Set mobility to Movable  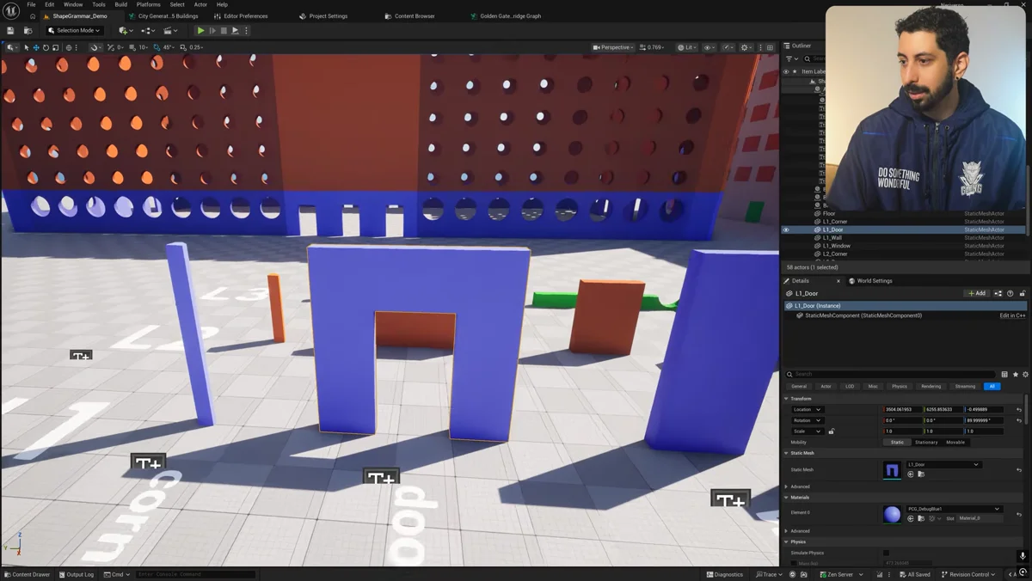coord(955,442)
